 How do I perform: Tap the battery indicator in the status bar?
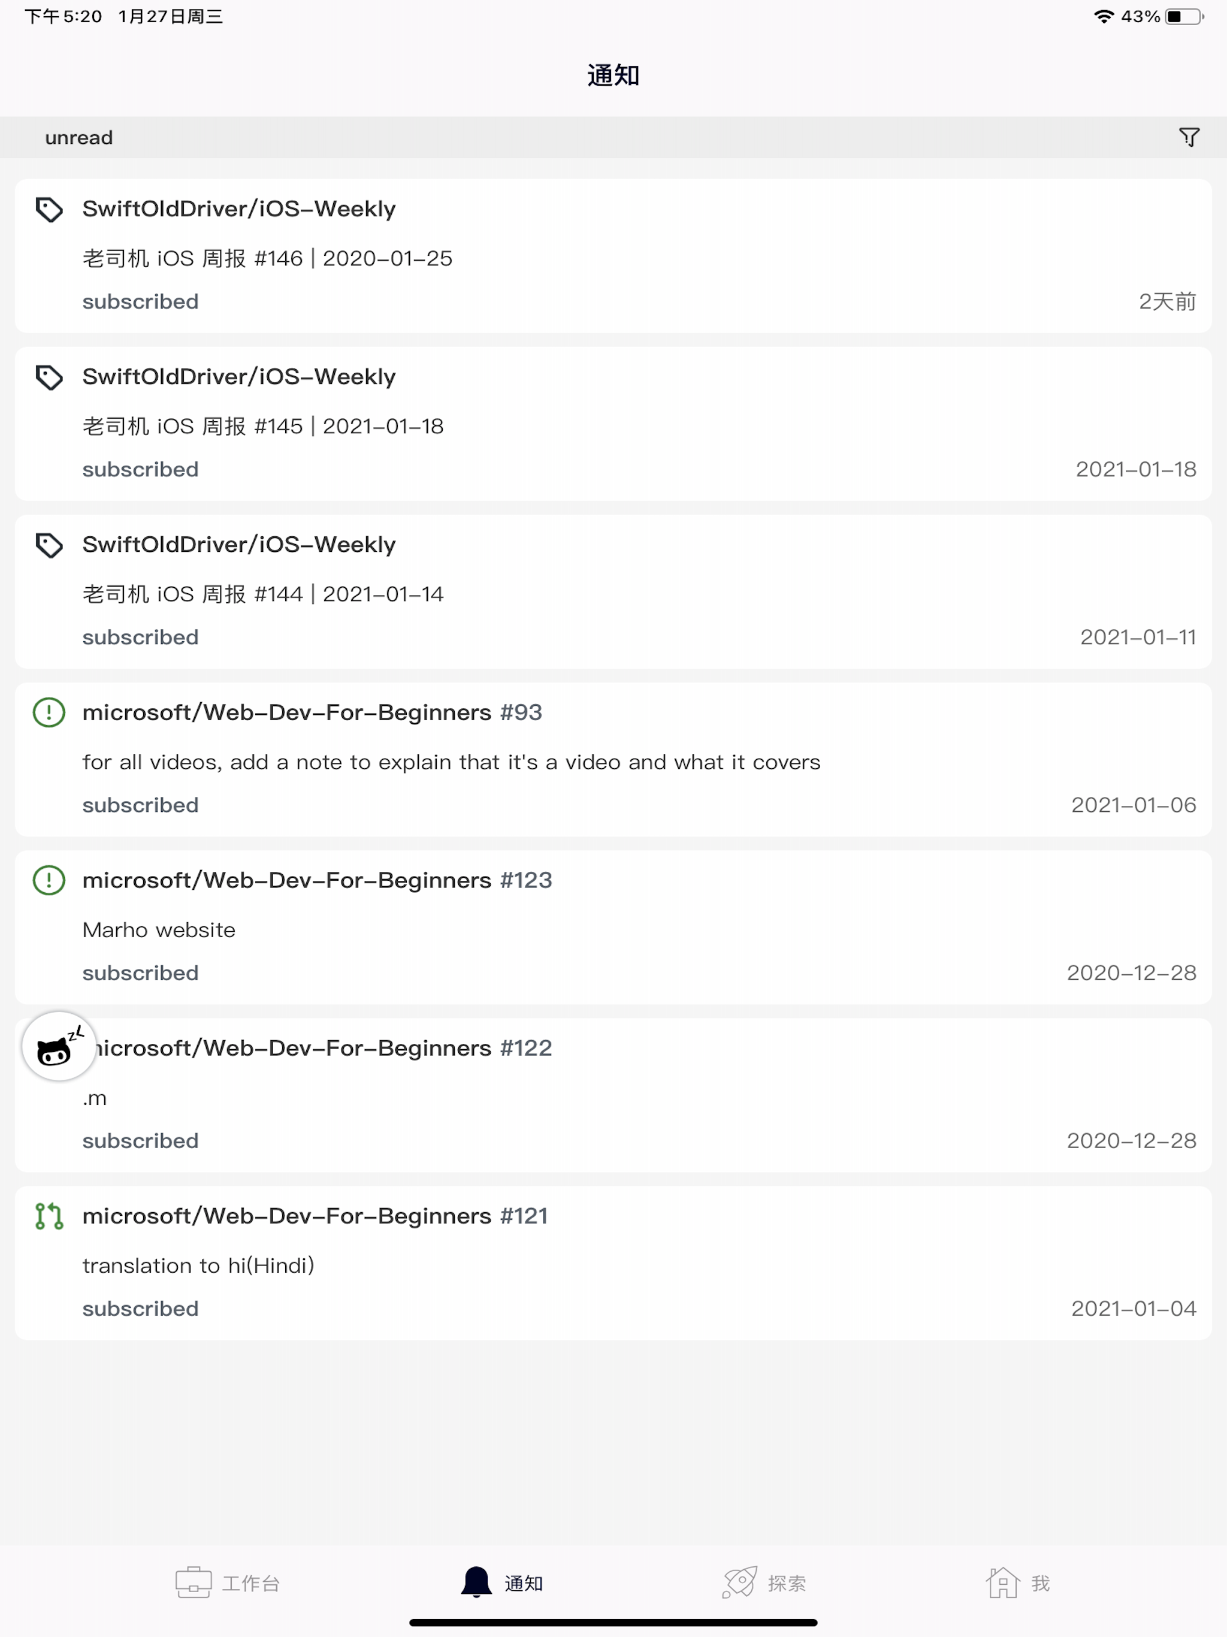(x=1184, y=15)
